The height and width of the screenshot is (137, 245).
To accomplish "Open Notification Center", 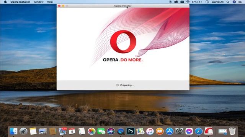I will click(240, 2).
